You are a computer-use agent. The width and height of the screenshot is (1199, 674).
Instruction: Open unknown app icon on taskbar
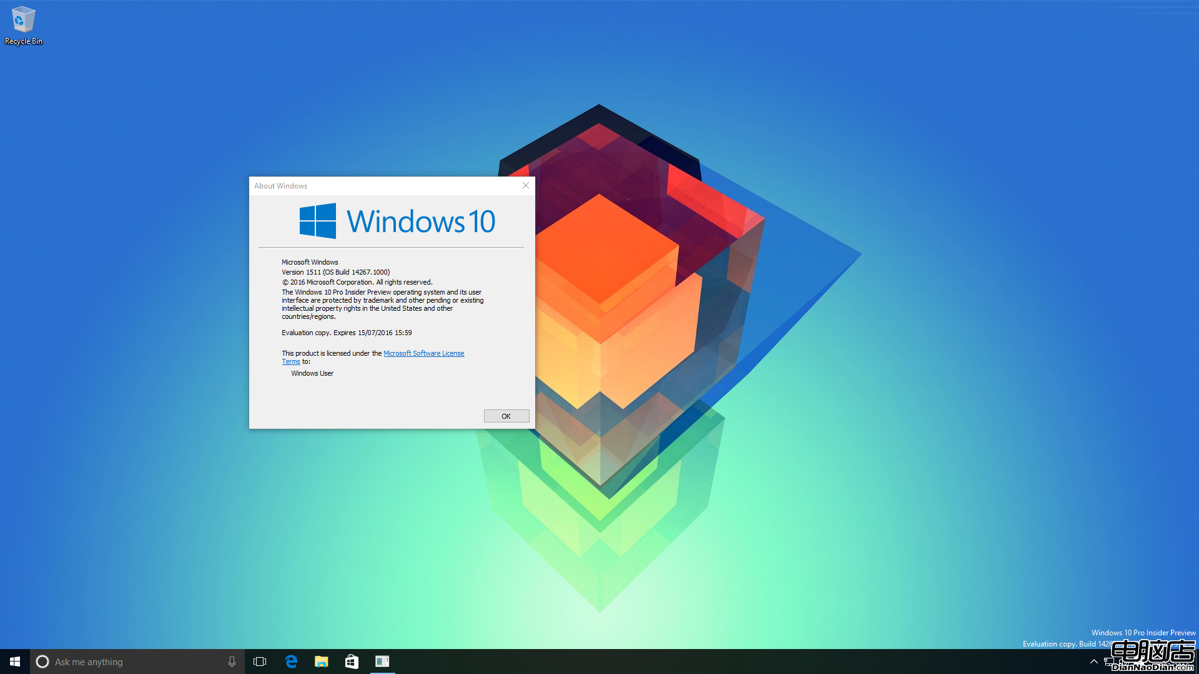point(382,661)
